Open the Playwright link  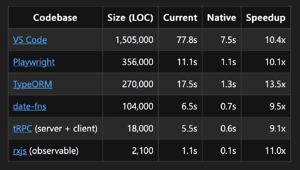(x=34, y=62)
